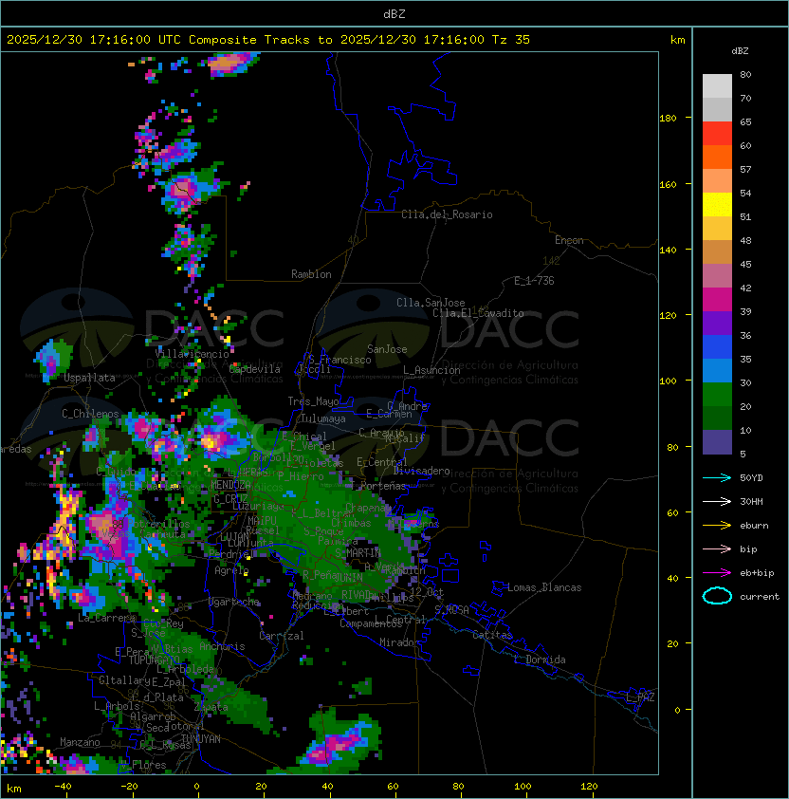
Task: Click the 180 tick on vertical axis
Action: (668, 118)
